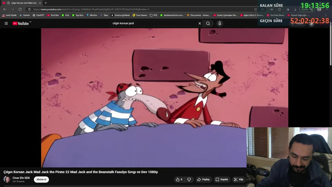Open the Paylaş share dialog
The image size is (332, 187).
(203, 179)
